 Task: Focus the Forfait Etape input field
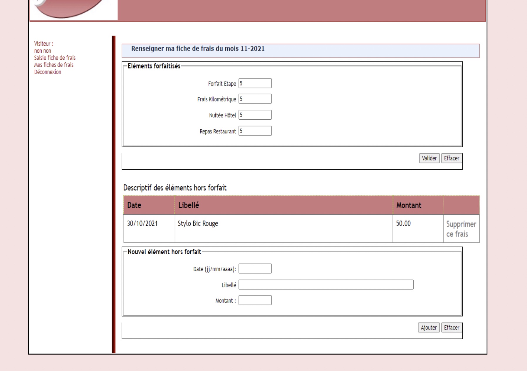coord(255,83)
